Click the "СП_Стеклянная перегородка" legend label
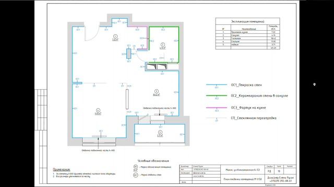The width and height of the screenshot is (334, 187). click(254, 118)
